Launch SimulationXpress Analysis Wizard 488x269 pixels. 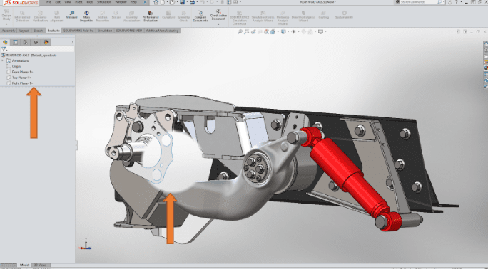tap(263, 16)
